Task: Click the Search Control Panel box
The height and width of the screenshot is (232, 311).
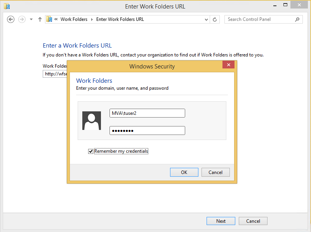Action: pos(259,19)
